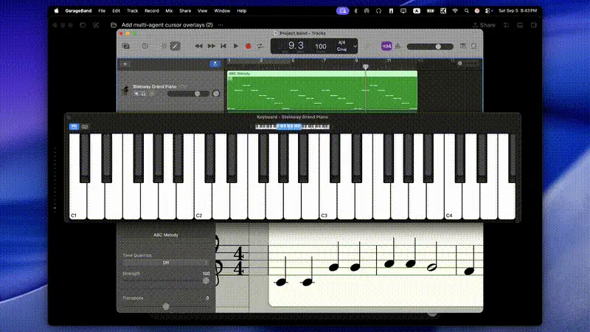Click the red Record button
This screenshot has width=590, height=332.
pos(249,46)
